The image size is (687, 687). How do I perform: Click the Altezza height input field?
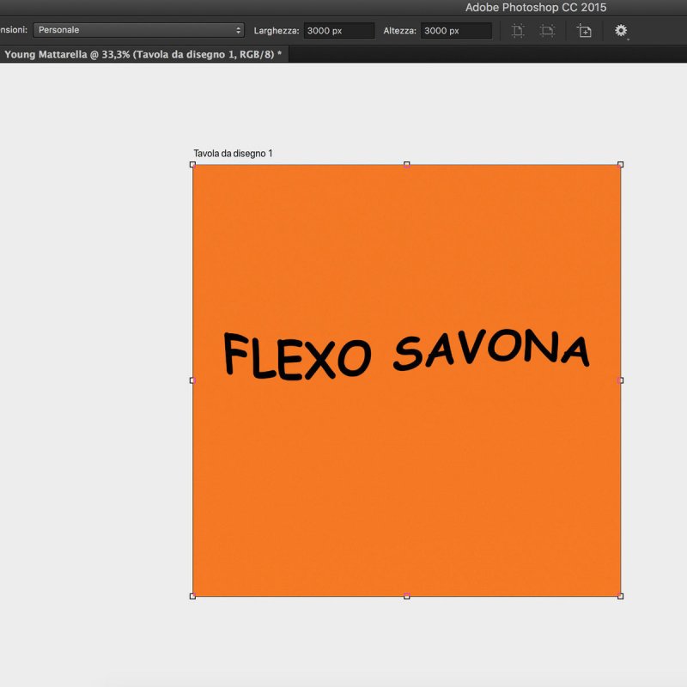[455, 31]
